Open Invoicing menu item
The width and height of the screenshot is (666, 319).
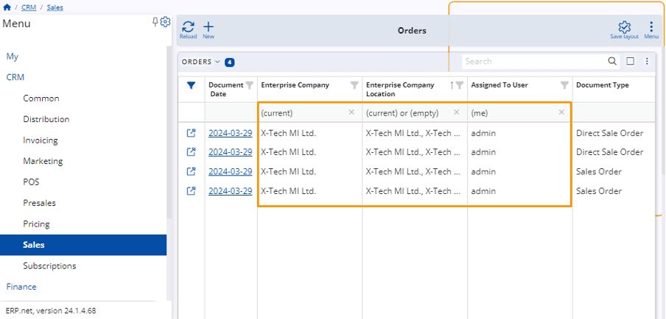pyautogui.click(x=41, y=140)
